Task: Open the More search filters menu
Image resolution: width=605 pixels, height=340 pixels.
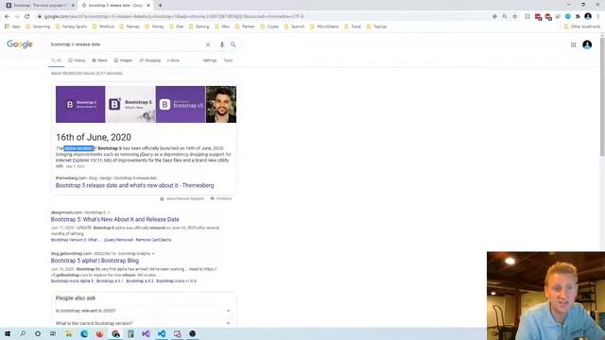Action: click(173, 60)
